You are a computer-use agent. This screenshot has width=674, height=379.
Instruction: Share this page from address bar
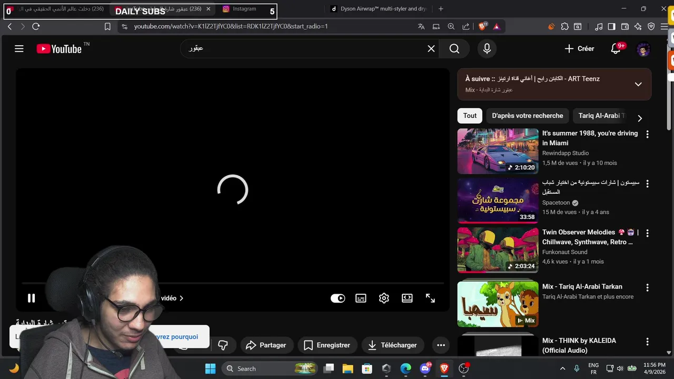click(466, 26)
